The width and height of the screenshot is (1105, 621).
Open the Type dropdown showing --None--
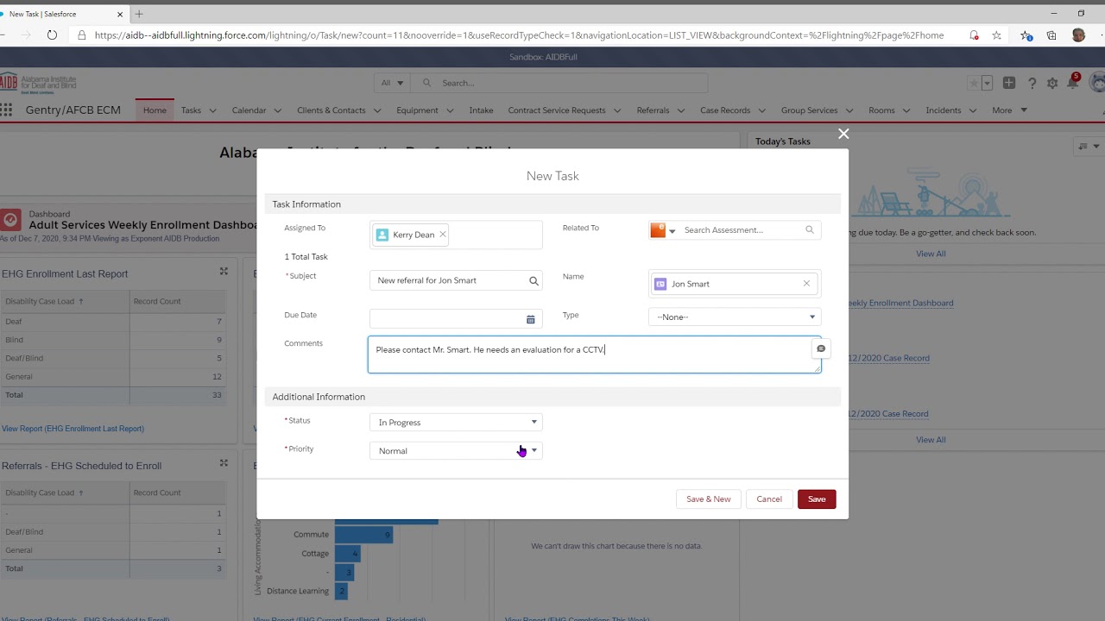(x=735, y=317)
